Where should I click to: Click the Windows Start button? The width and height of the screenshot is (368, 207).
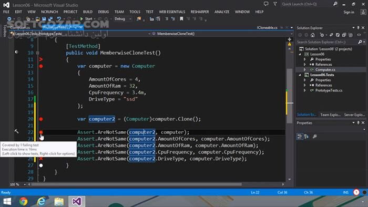coord(7,201)
